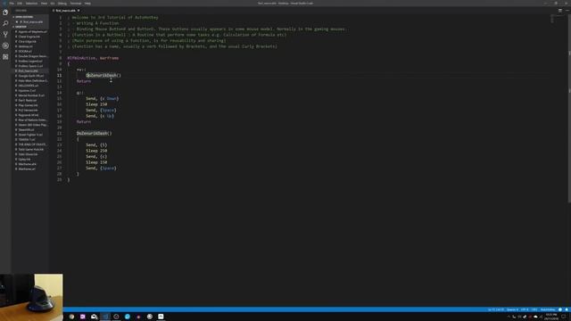
Task: Open the Mail icon on the taskbar
Action: click(x=94, y=317)
